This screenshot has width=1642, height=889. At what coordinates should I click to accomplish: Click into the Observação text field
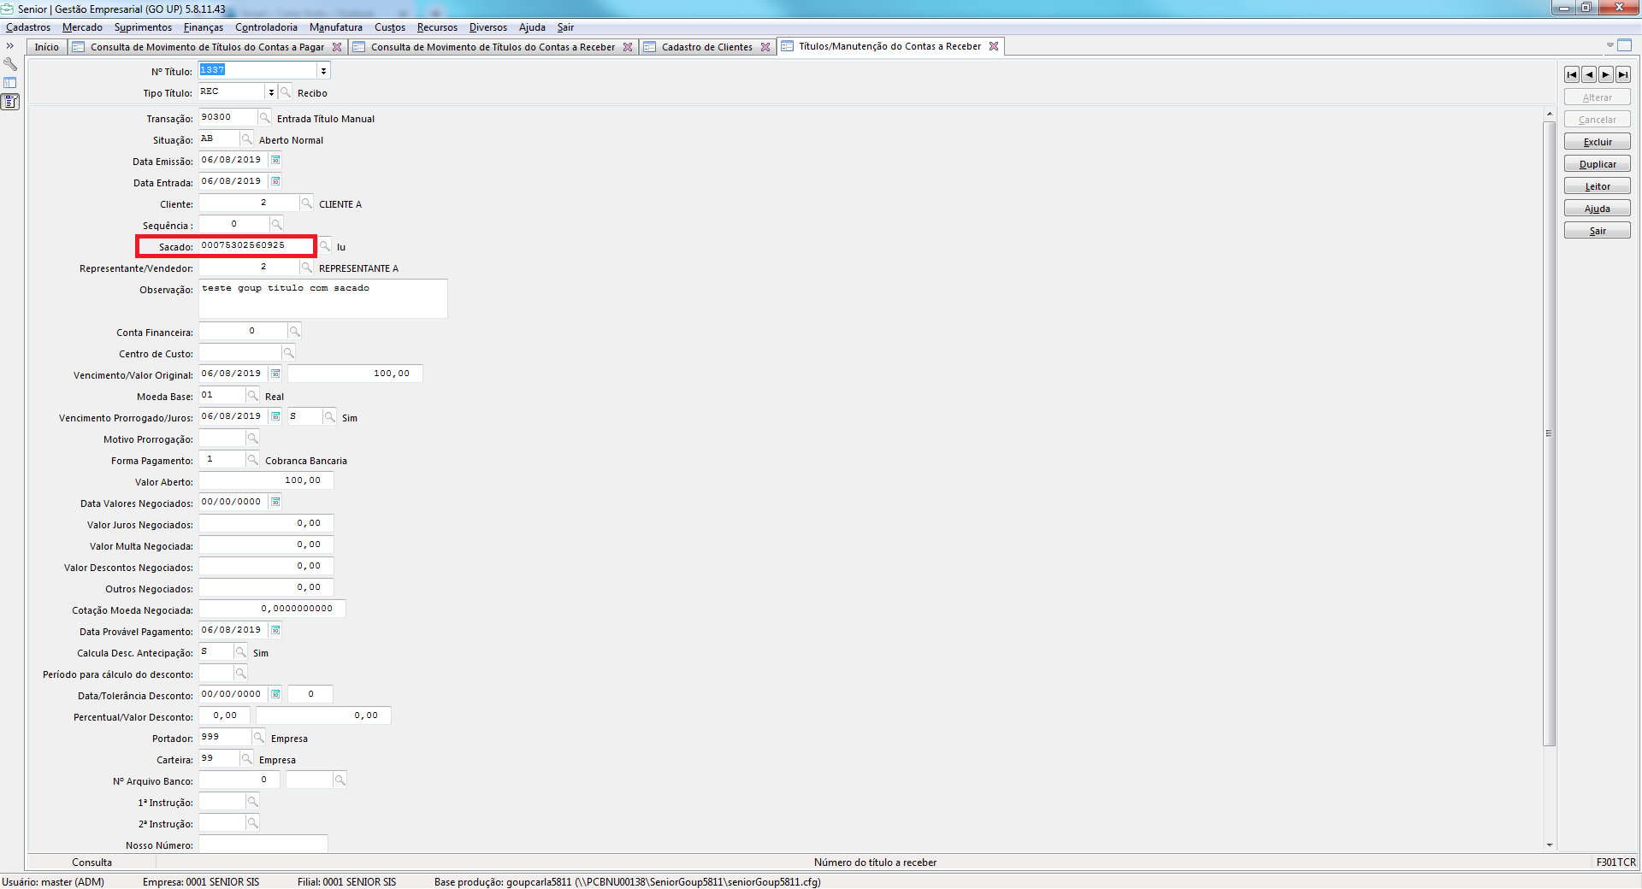pos(322,299)
